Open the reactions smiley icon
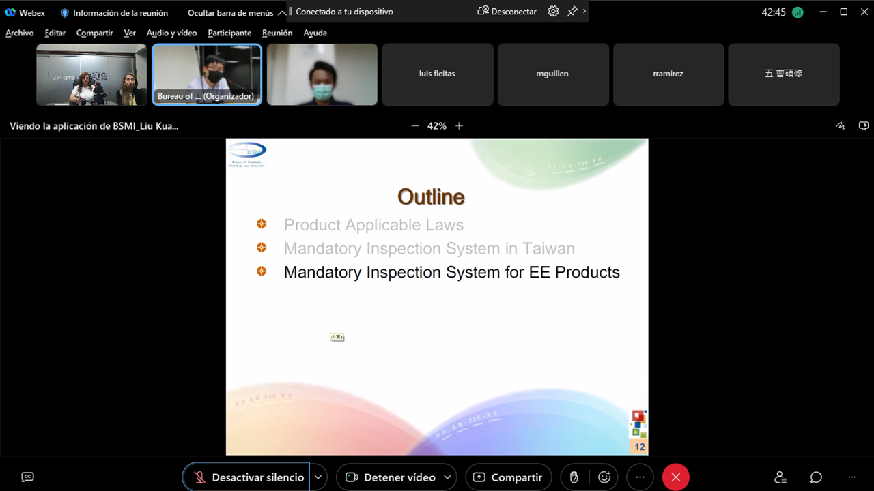The width and height of the screenshot is (874, 491). (604, 477)
